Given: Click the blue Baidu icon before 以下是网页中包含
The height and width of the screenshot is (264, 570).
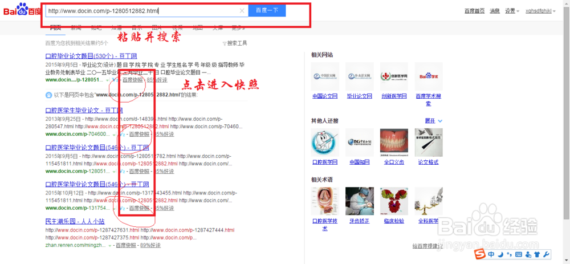Looking at the screenshot, I should [48, 95].
